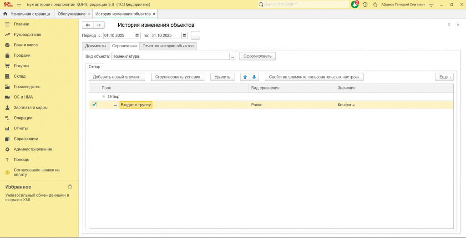
Task: Collapse the Отбор tree node
Action: pyautogui.click(x=104, y=96)
